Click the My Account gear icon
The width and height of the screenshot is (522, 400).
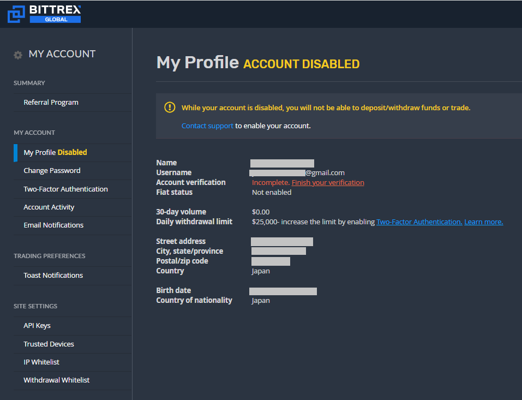coord(18,55)
